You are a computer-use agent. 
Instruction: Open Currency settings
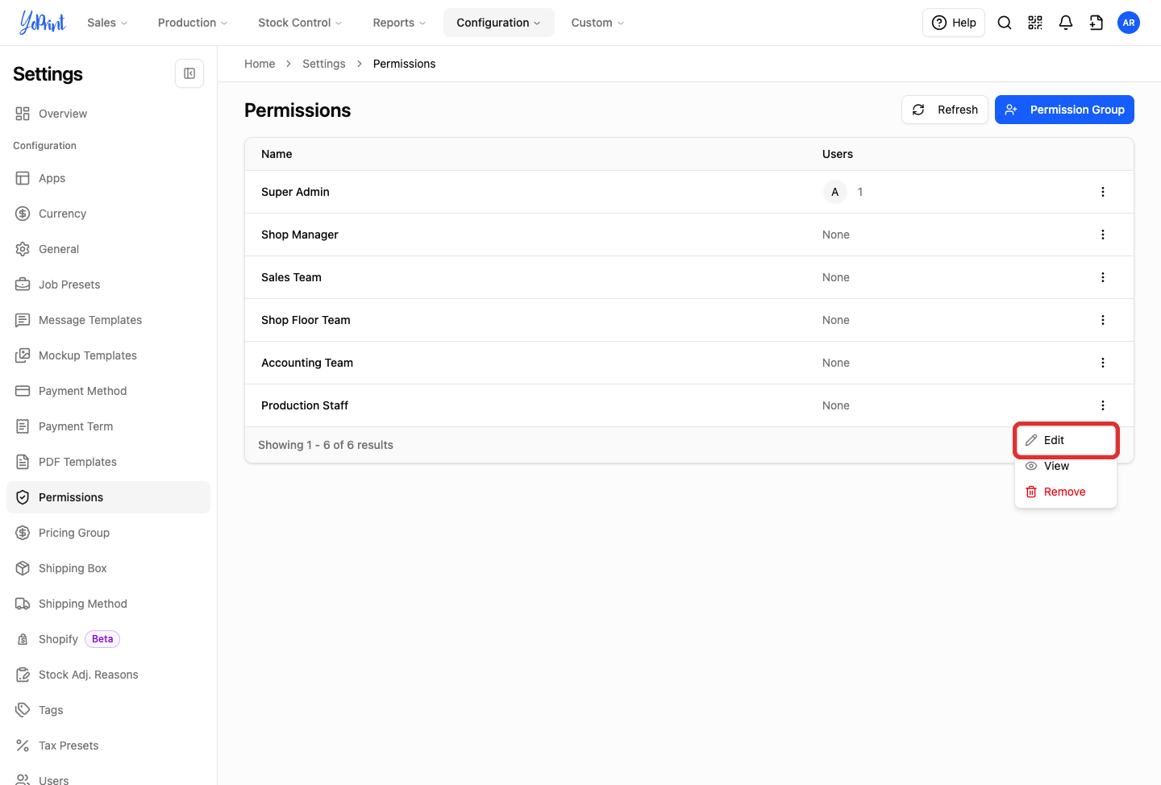click(108, 214)
